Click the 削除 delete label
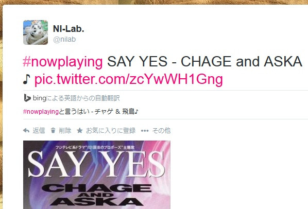The height and width of the screenshot is (209, 308). coord(65,131)
